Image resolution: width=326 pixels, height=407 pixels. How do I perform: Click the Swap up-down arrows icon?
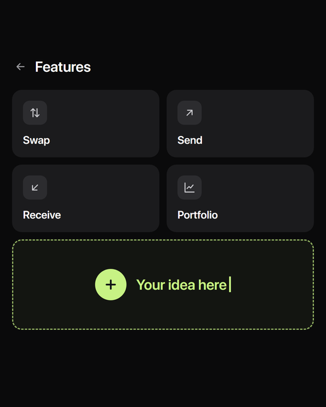(x=35, y=113)
